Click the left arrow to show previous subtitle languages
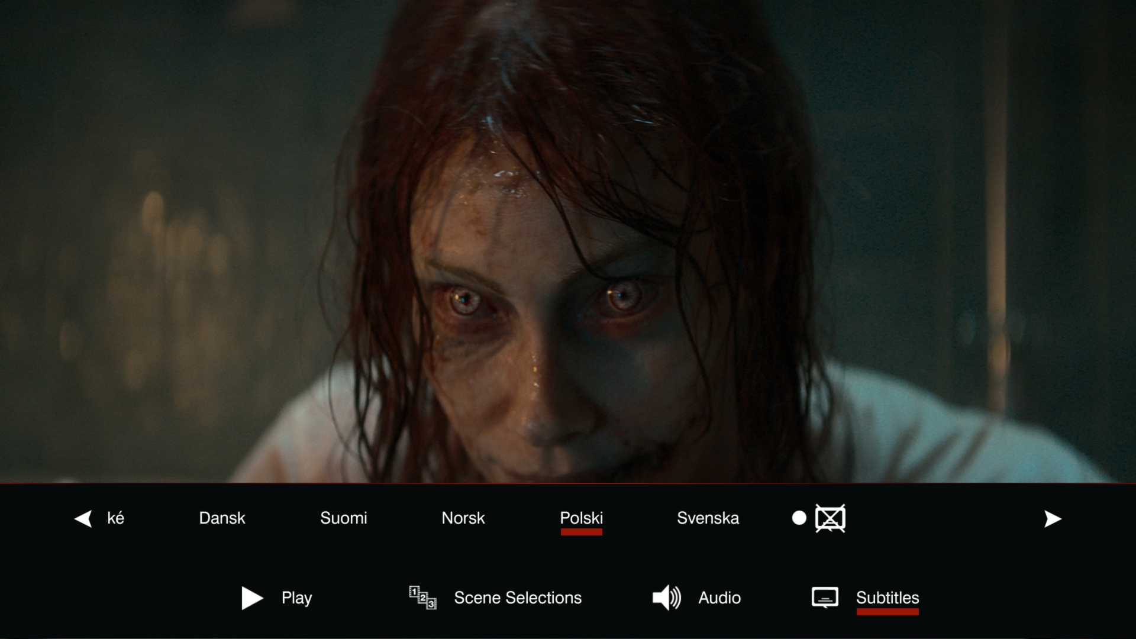The width and height of the screenshot is (1136, 639). point(83,519)
